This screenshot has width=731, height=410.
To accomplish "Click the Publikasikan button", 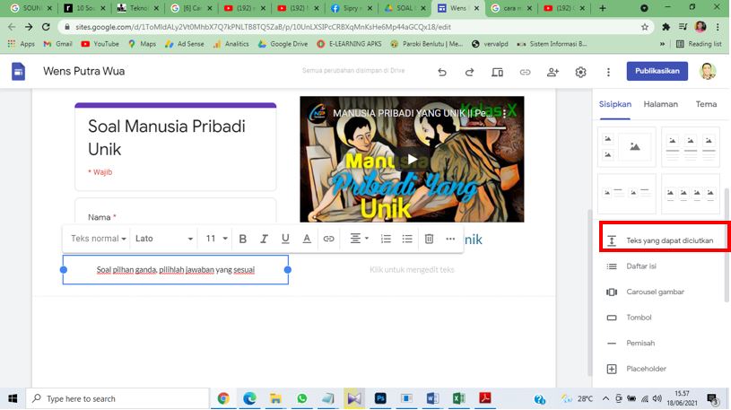I will pos(657,72).
